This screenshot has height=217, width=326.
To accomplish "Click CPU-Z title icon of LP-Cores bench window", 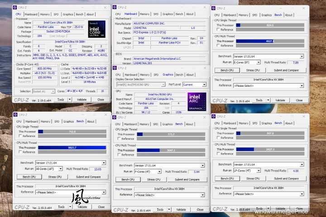I will click(x=214, y=117).
